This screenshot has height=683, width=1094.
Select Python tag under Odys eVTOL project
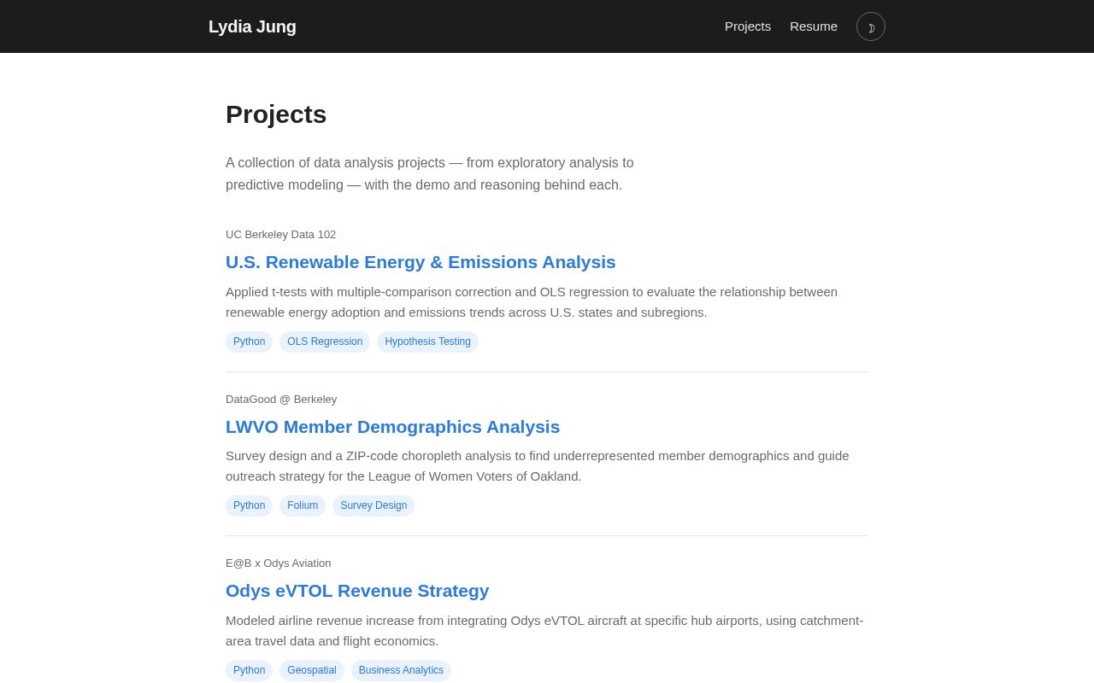[249, 670]
